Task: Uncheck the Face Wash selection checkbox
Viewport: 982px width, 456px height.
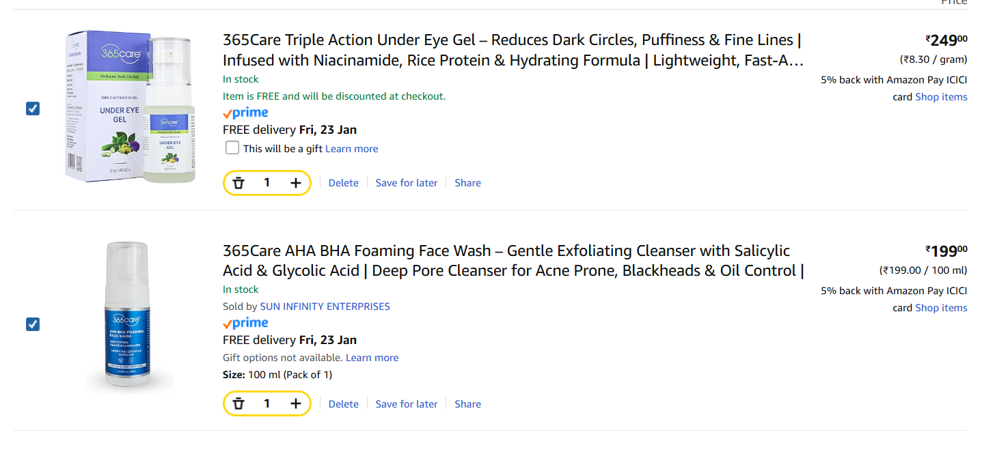Action: [x=32, y=324]
